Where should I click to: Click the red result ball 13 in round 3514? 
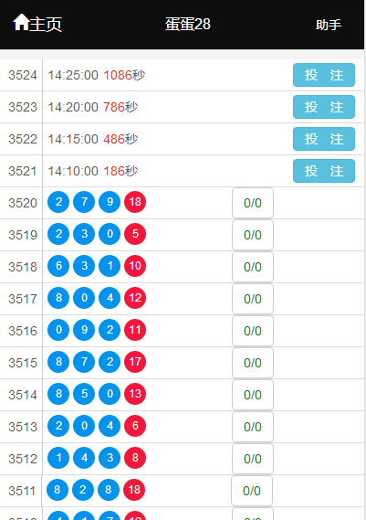(x=135, y=394)
